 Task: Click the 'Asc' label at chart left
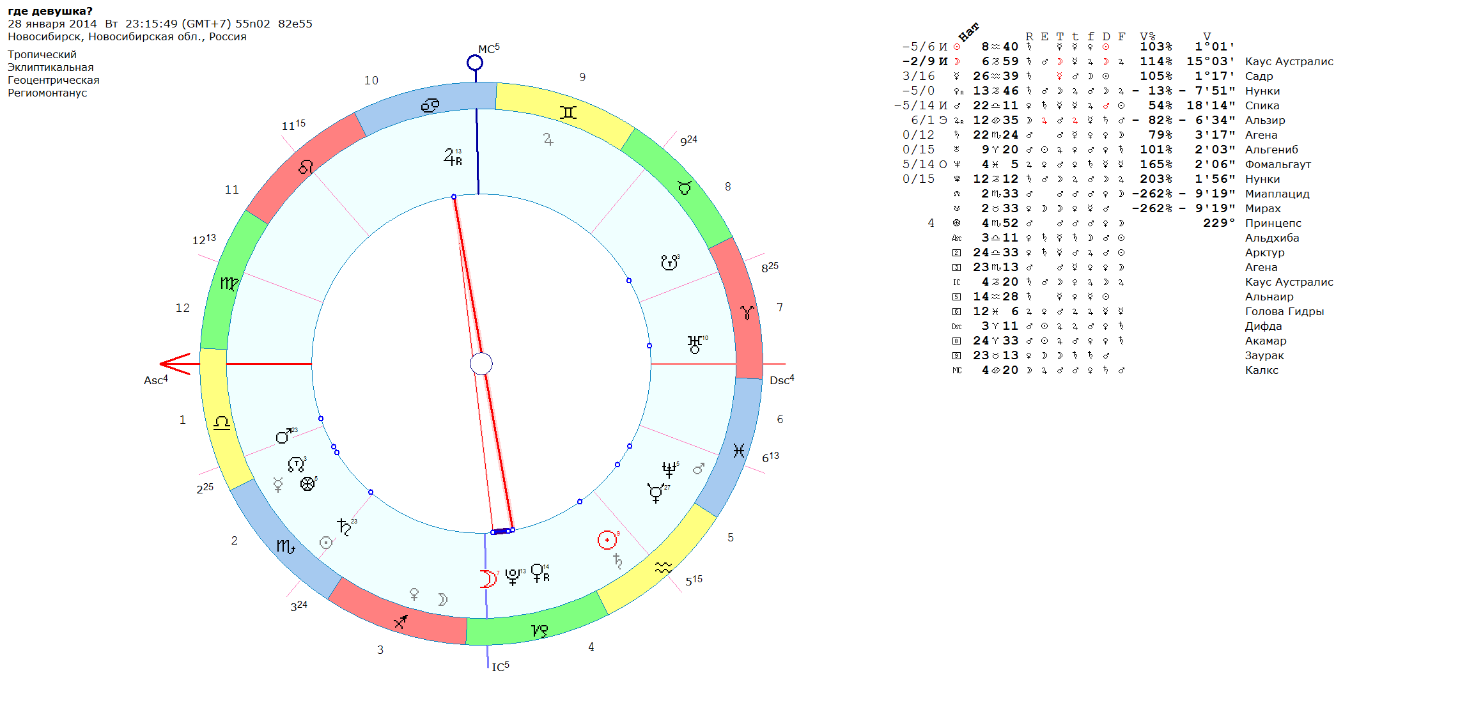(x=156, y=380)
